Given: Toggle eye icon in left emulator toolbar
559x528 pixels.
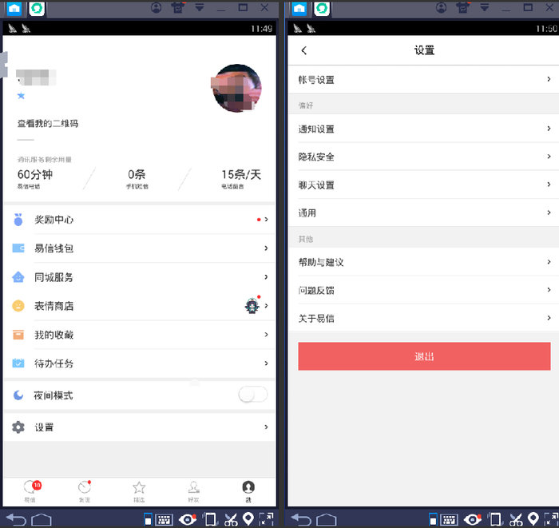Looking at the screenshot, I should click(188, 519).
